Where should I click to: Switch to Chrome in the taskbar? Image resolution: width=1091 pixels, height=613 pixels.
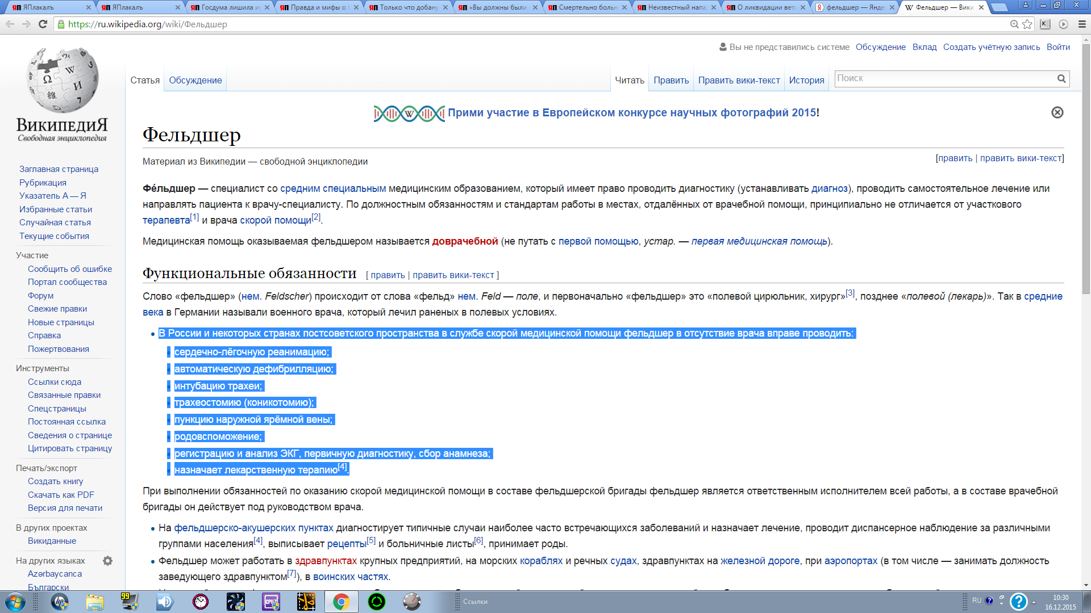pos(342,602)
